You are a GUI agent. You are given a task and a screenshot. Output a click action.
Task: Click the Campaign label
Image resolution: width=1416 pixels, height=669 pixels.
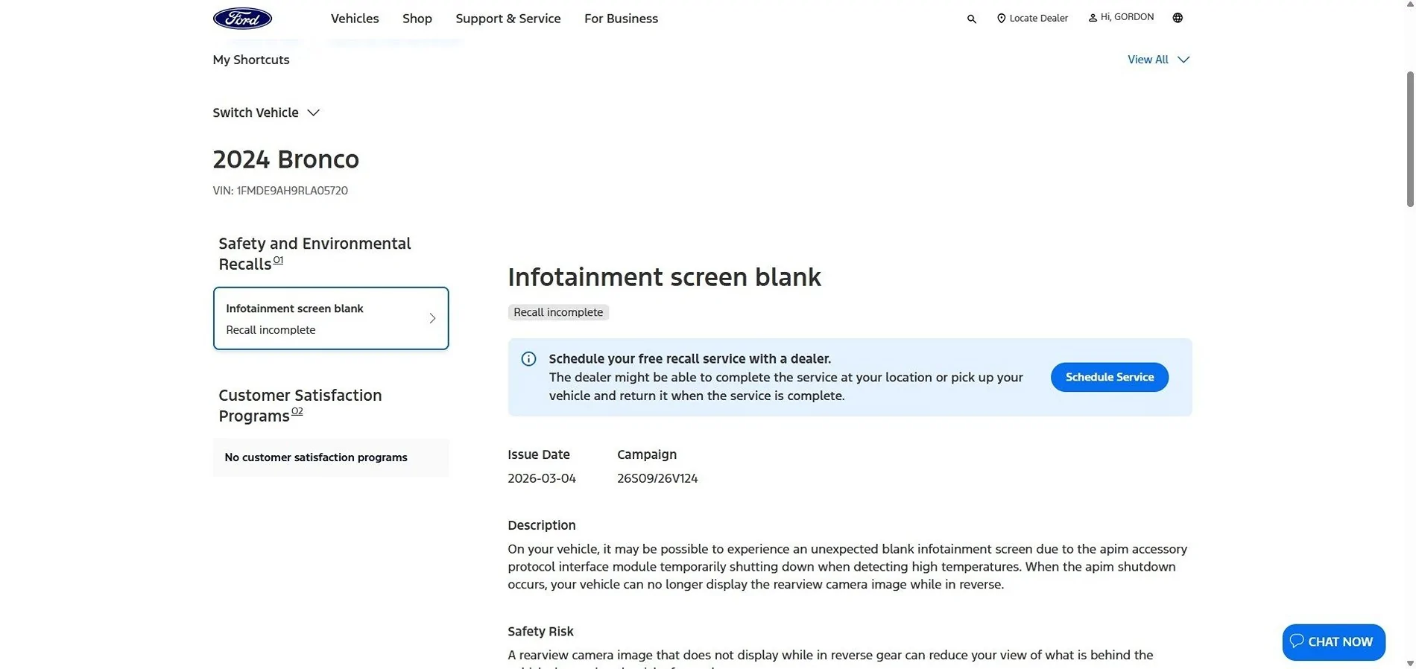(647, 454)
